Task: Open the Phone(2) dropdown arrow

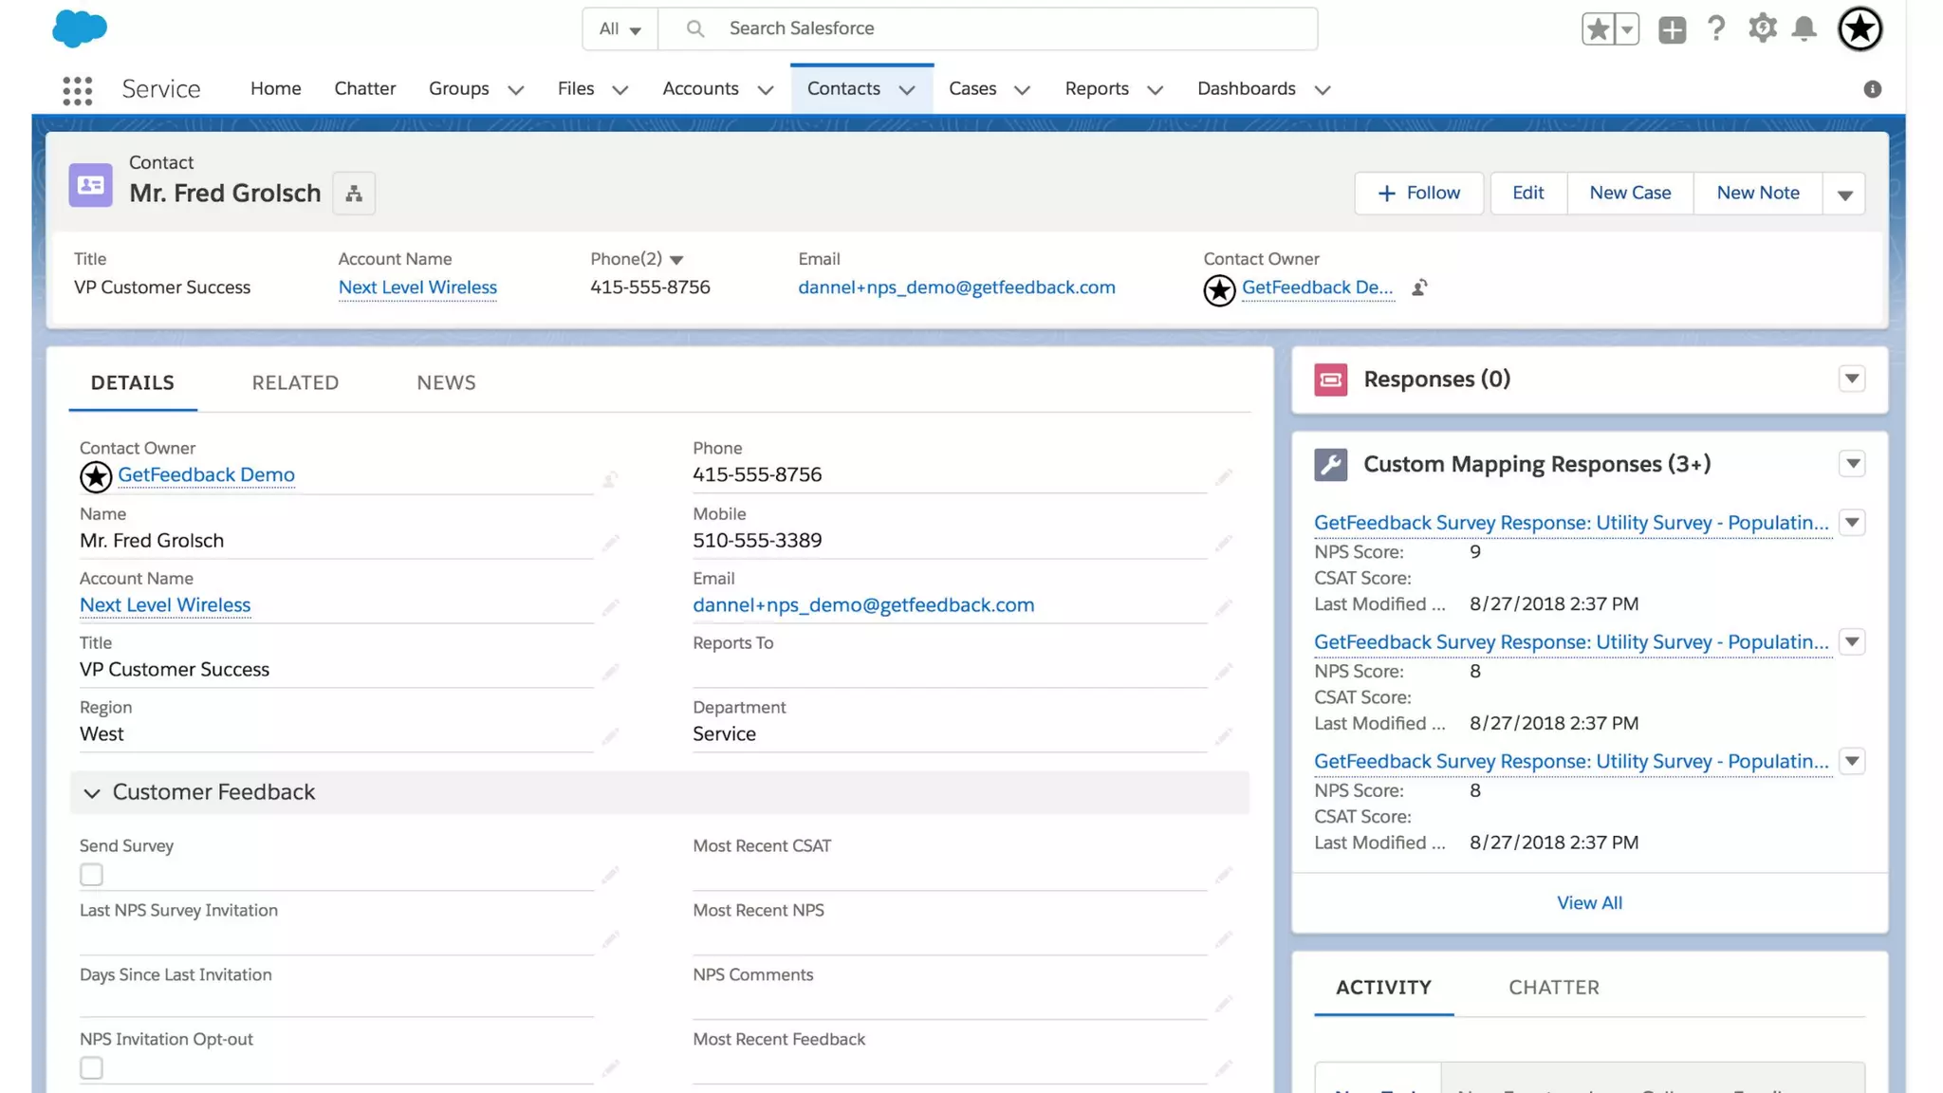Action: [x=676, y=260]
